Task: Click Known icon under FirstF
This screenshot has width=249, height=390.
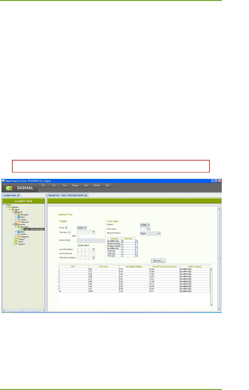Action: [x=19, y=220]
